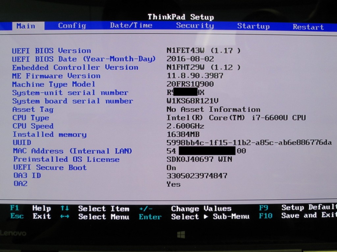Select the UUID value 5998bb4c-1f15...
This screenshot has width=337, height=252.
249,142
